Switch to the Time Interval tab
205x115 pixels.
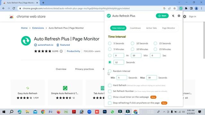coord(118,28)
